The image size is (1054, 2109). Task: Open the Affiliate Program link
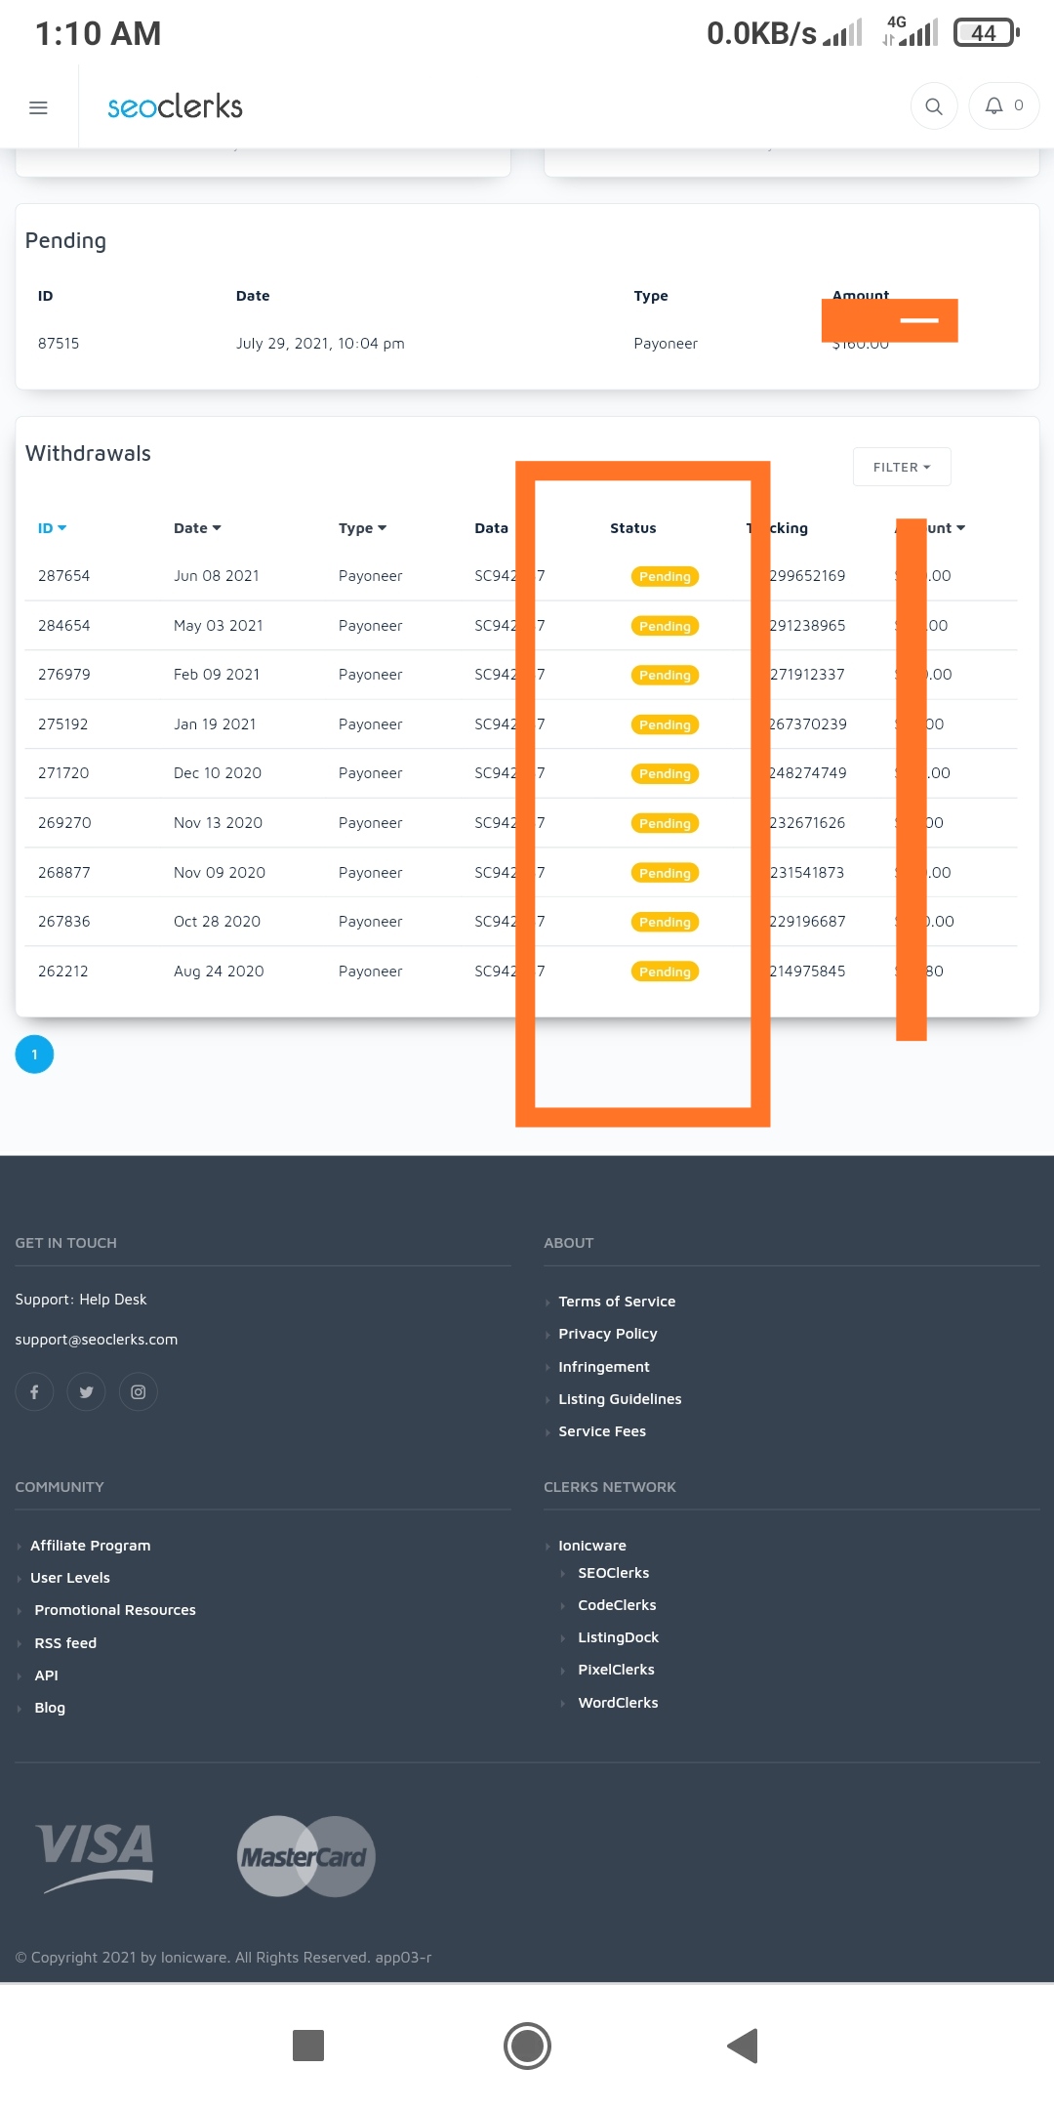(x=90, y=1546)
